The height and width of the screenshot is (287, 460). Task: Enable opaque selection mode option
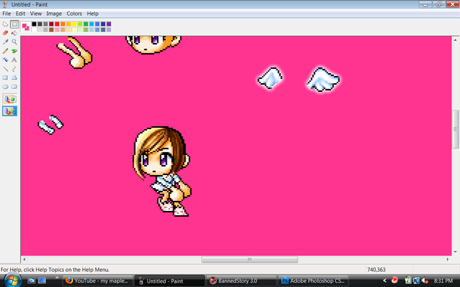[x=9, y=99]
